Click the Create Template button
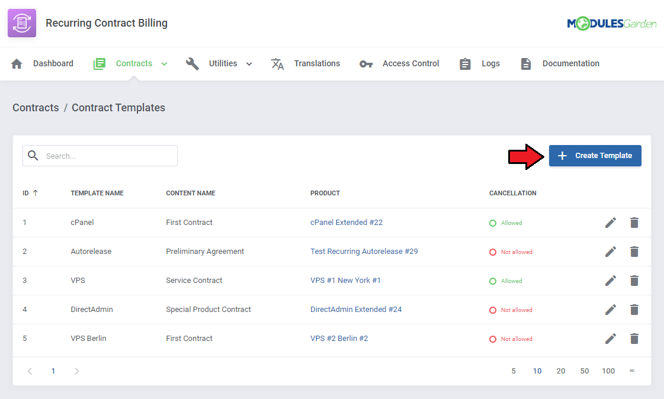The height and width of the screenshot is (399, 664). coord(595,156)
